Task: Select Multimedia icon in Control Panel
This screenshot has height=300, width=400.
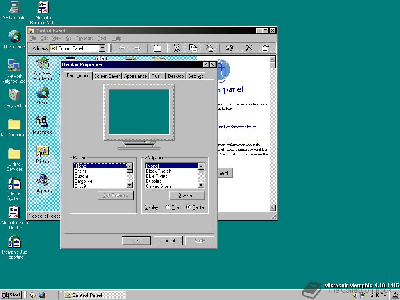Action: pos(43,125)
